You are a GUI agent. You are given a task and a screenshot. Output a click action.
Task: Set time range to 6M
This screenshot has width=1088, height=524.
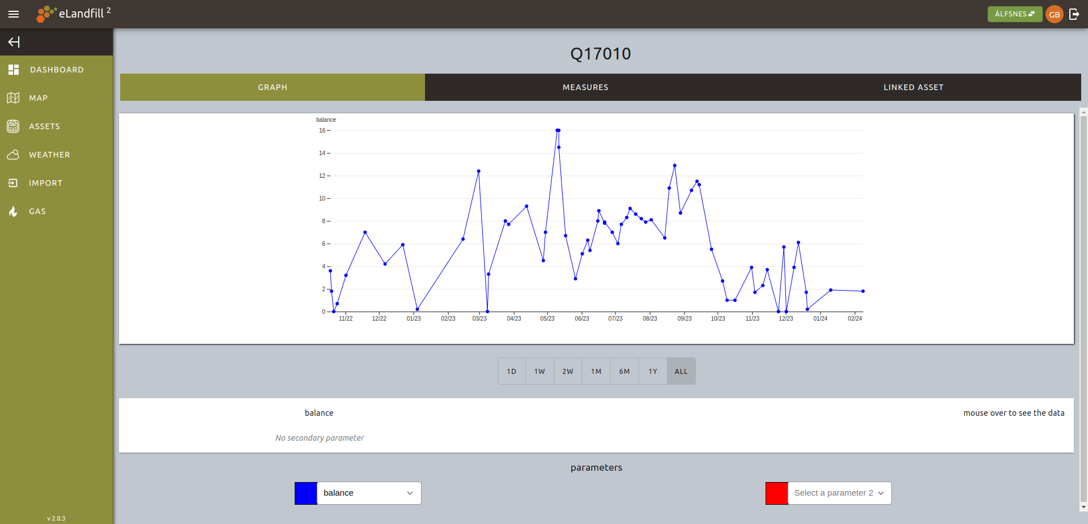[x=624, y=372]
